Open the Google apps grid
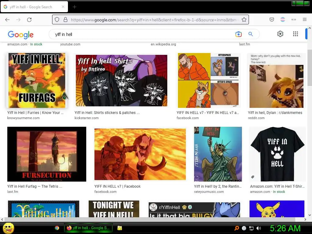Image resolution: width=312 pixels, height=234 pixels. click(x=296, y=34)
